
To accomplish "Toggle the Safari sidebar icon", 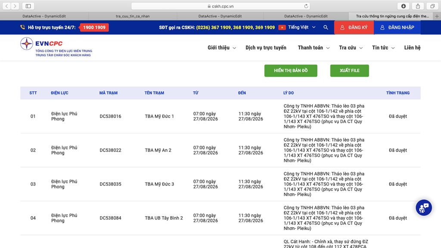I will click(28, 6).
